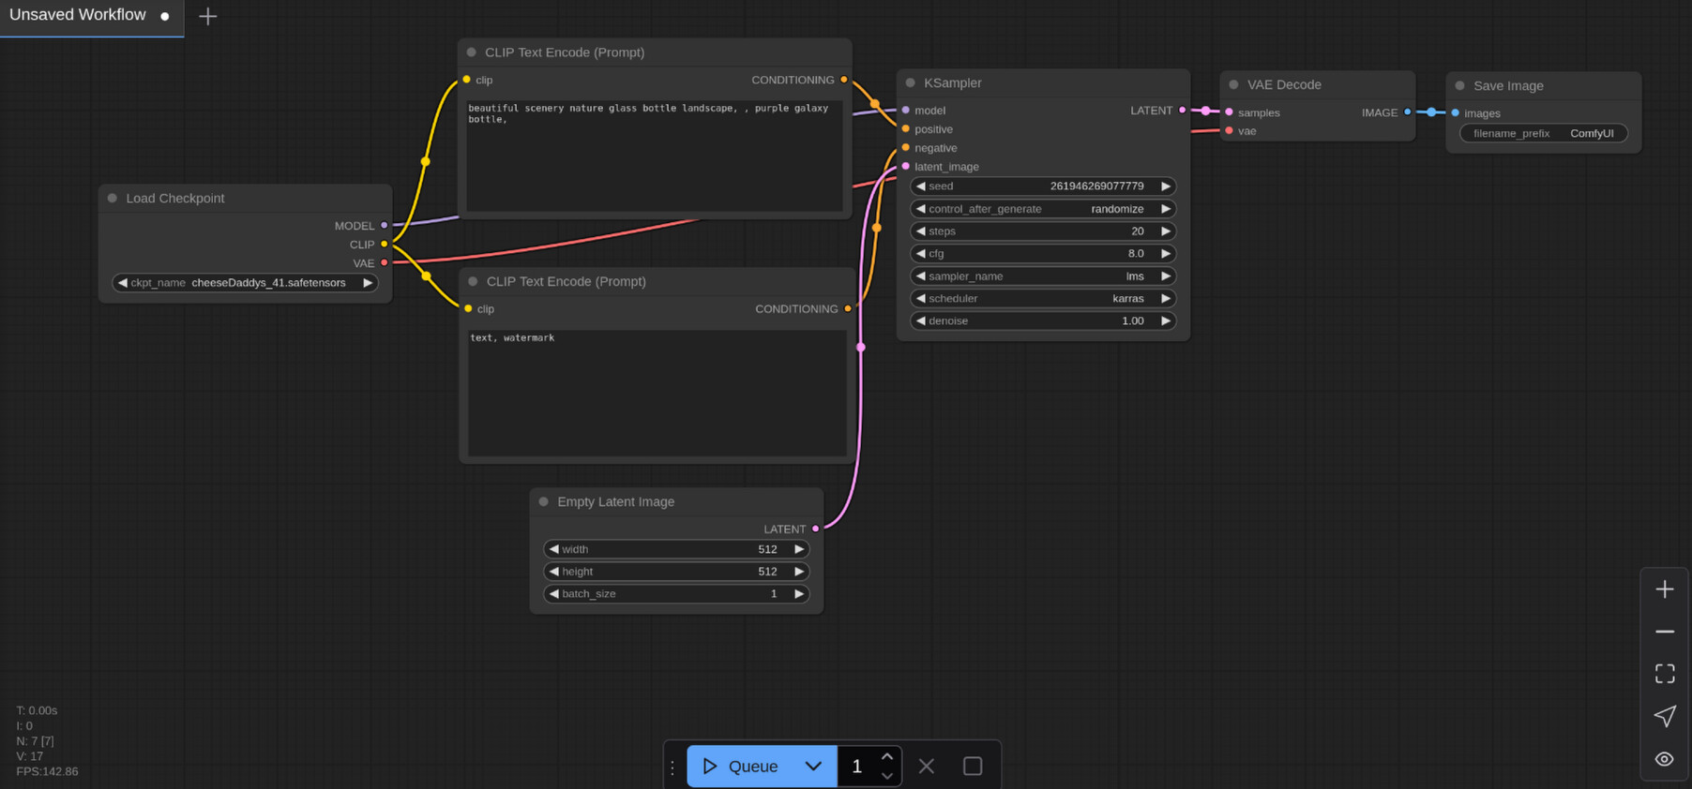The height and width of the screenshot is (789, 1692).
Task: Click the cfg value slider field
Action: (x=1042, y=254)
